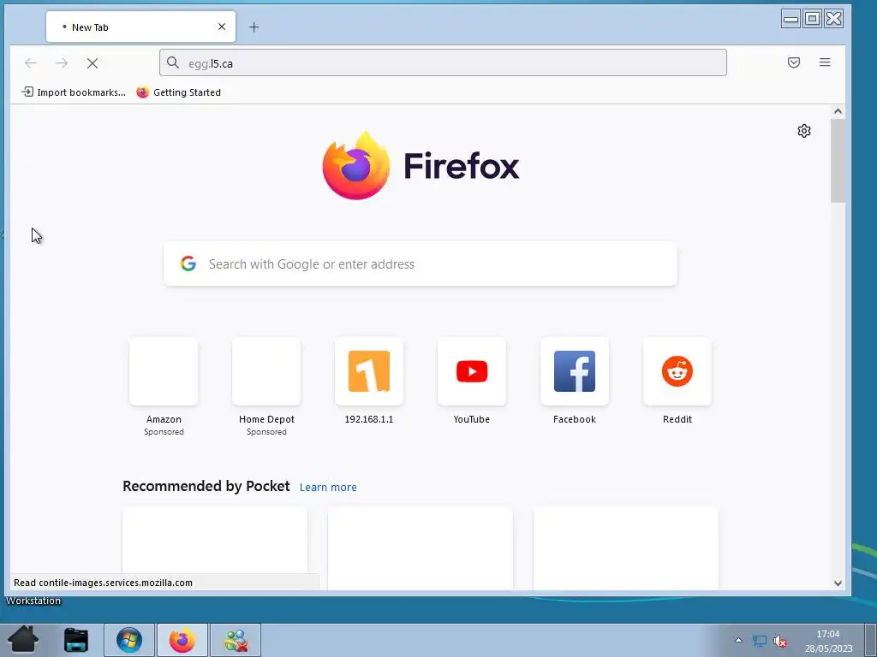Go back using the back arrow
The image size is (877, 657).
(31, 63)
